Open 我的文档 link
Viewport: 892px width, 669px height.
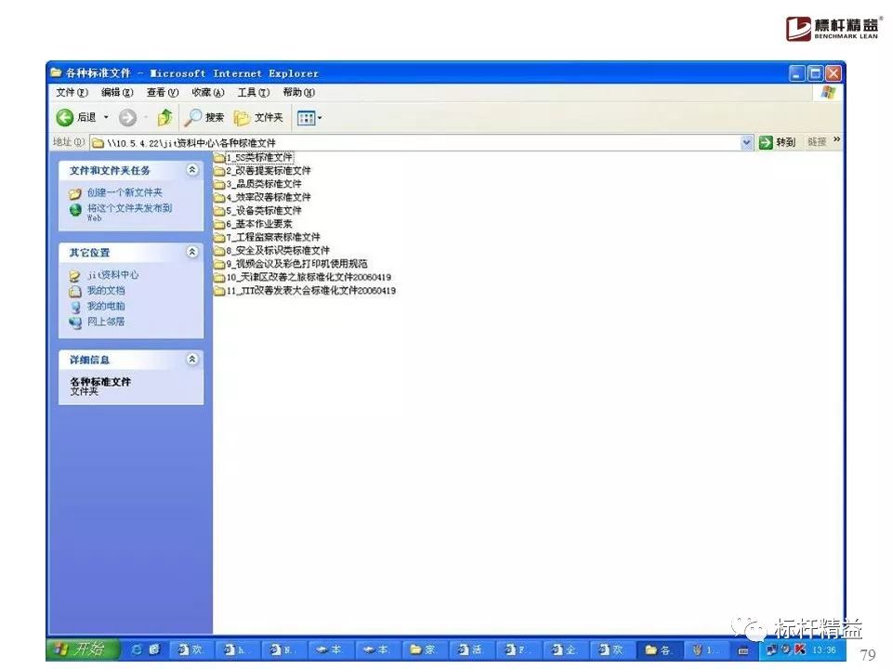tap(106, 291)
